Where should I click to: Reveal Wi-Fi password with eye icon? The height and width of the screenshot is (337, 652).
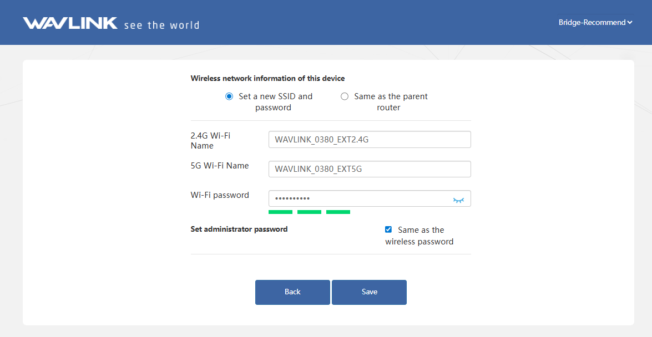tap(458, 200)
